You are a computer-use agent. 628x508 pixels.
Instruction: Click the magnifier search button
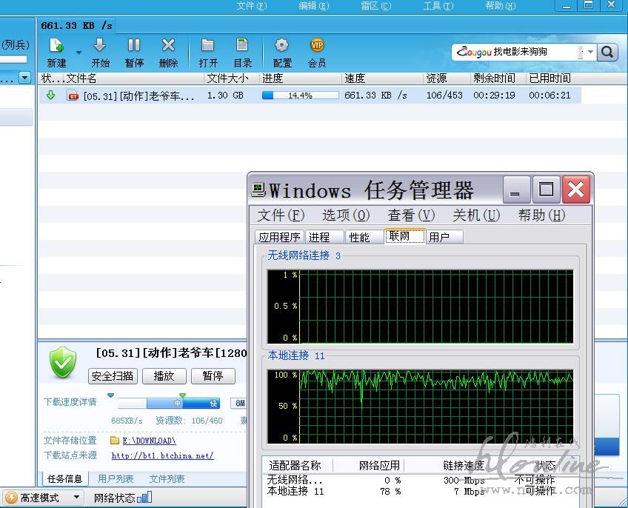click(607, 52)
